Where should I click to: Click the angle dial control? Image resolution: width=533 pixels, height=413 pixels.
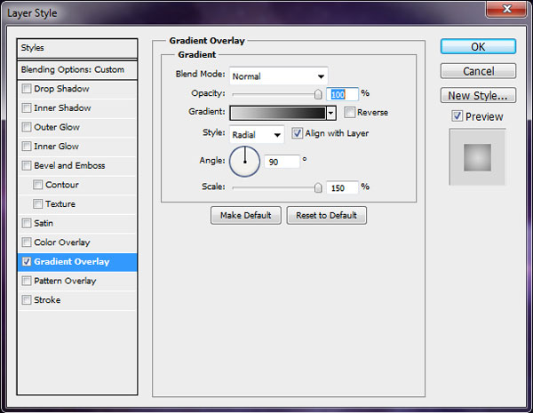coord(245,161)
